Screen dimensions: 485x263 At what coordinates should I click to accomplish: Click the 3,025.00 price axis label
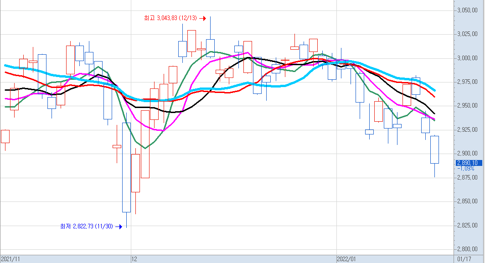pyautogui.click(x=467, y=34)
